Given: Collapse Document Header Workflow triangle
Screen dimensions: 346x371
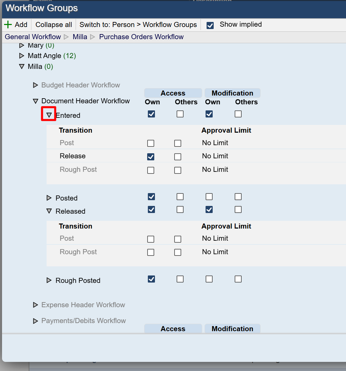Looking at the screenshot, I should click(35, 101).
